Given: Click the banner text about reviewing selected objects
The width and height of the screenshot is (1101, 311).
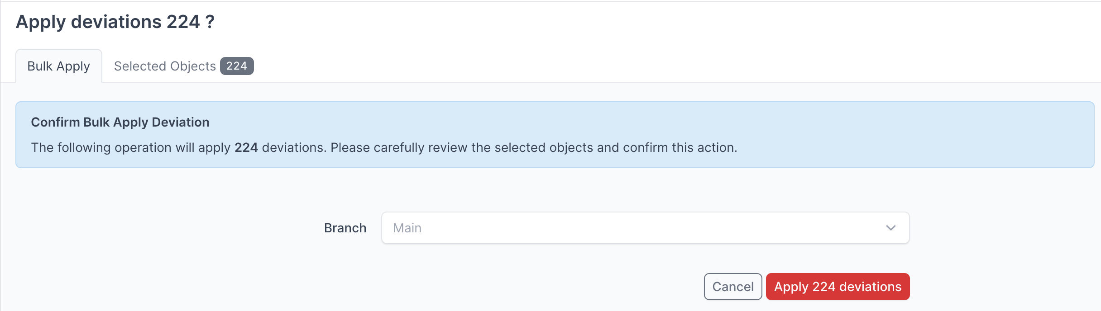Looking at the screenshot, I should pyautogui.click(x=533, y=148).
